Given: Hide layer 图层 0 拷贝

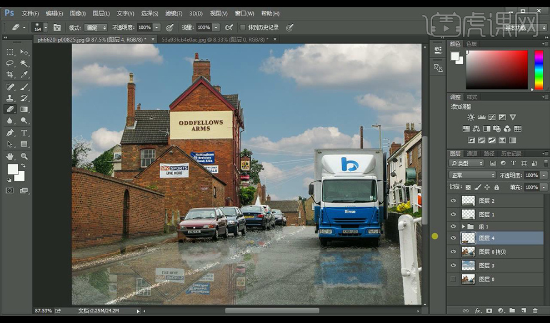Looking at the screenshot, I should (453, 252).
